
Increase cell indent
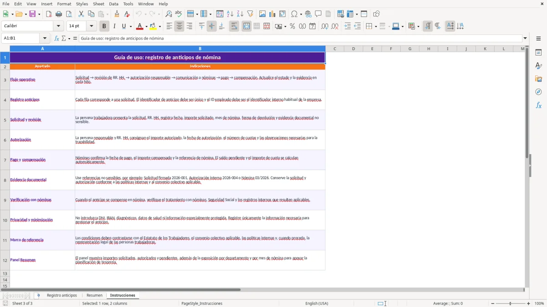pyautogui.click(x=347, y=26)
